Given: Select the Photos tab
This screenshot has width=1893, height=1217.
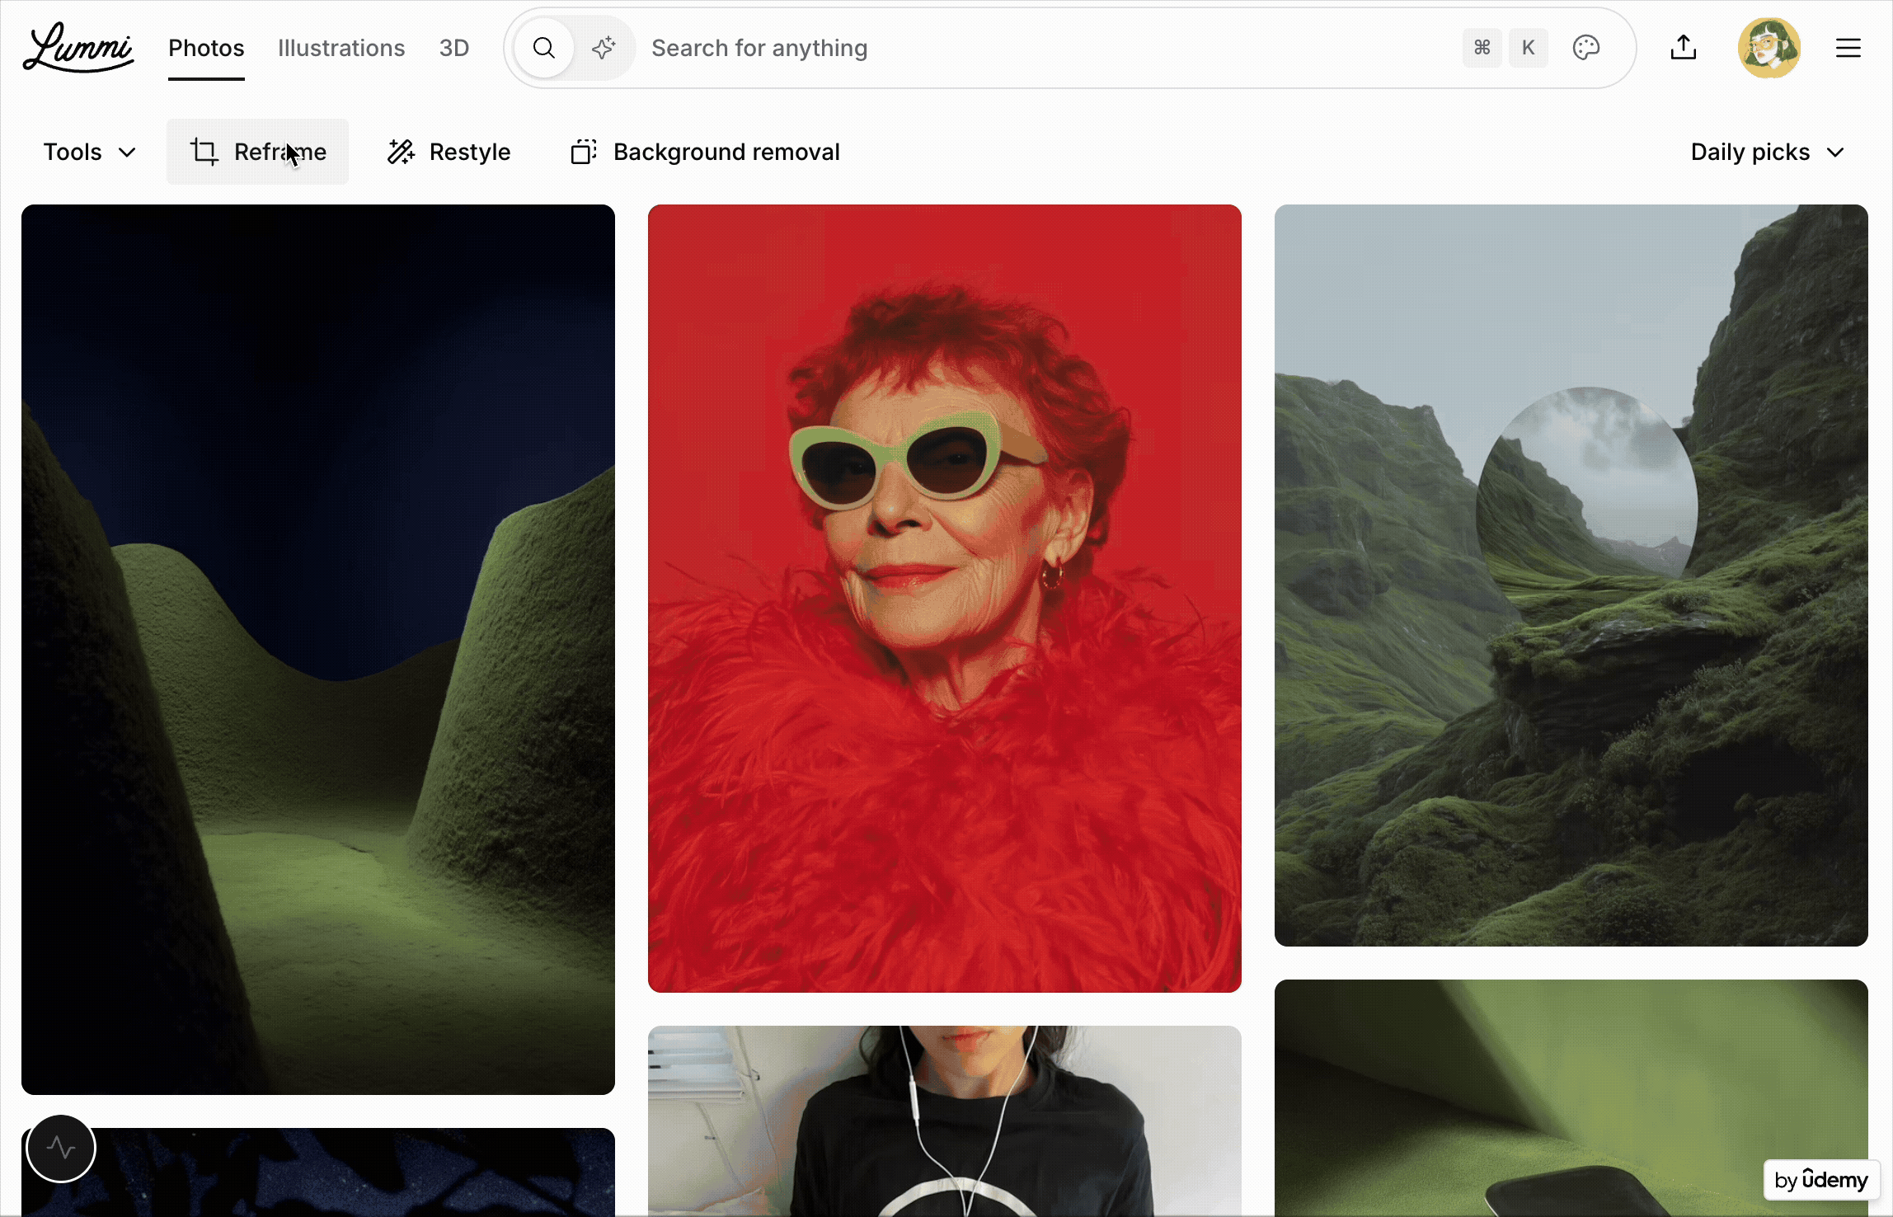Looking at the screenshot, I should [x=206, y=48].
